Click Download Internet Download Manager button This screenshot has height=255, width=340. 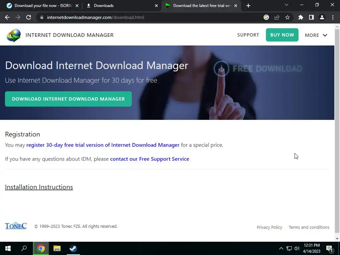68,99
